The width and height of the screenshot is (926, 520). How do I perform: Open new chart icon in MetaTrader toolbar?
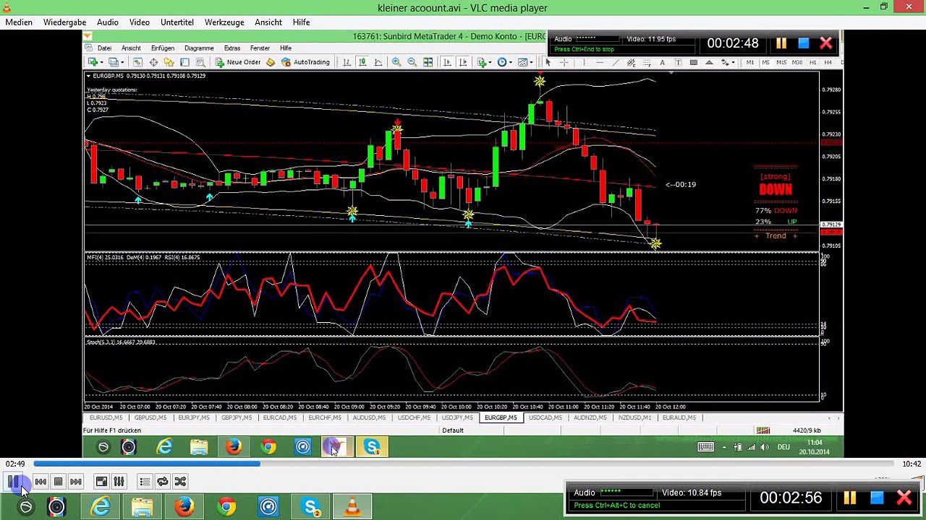point(93,62)
